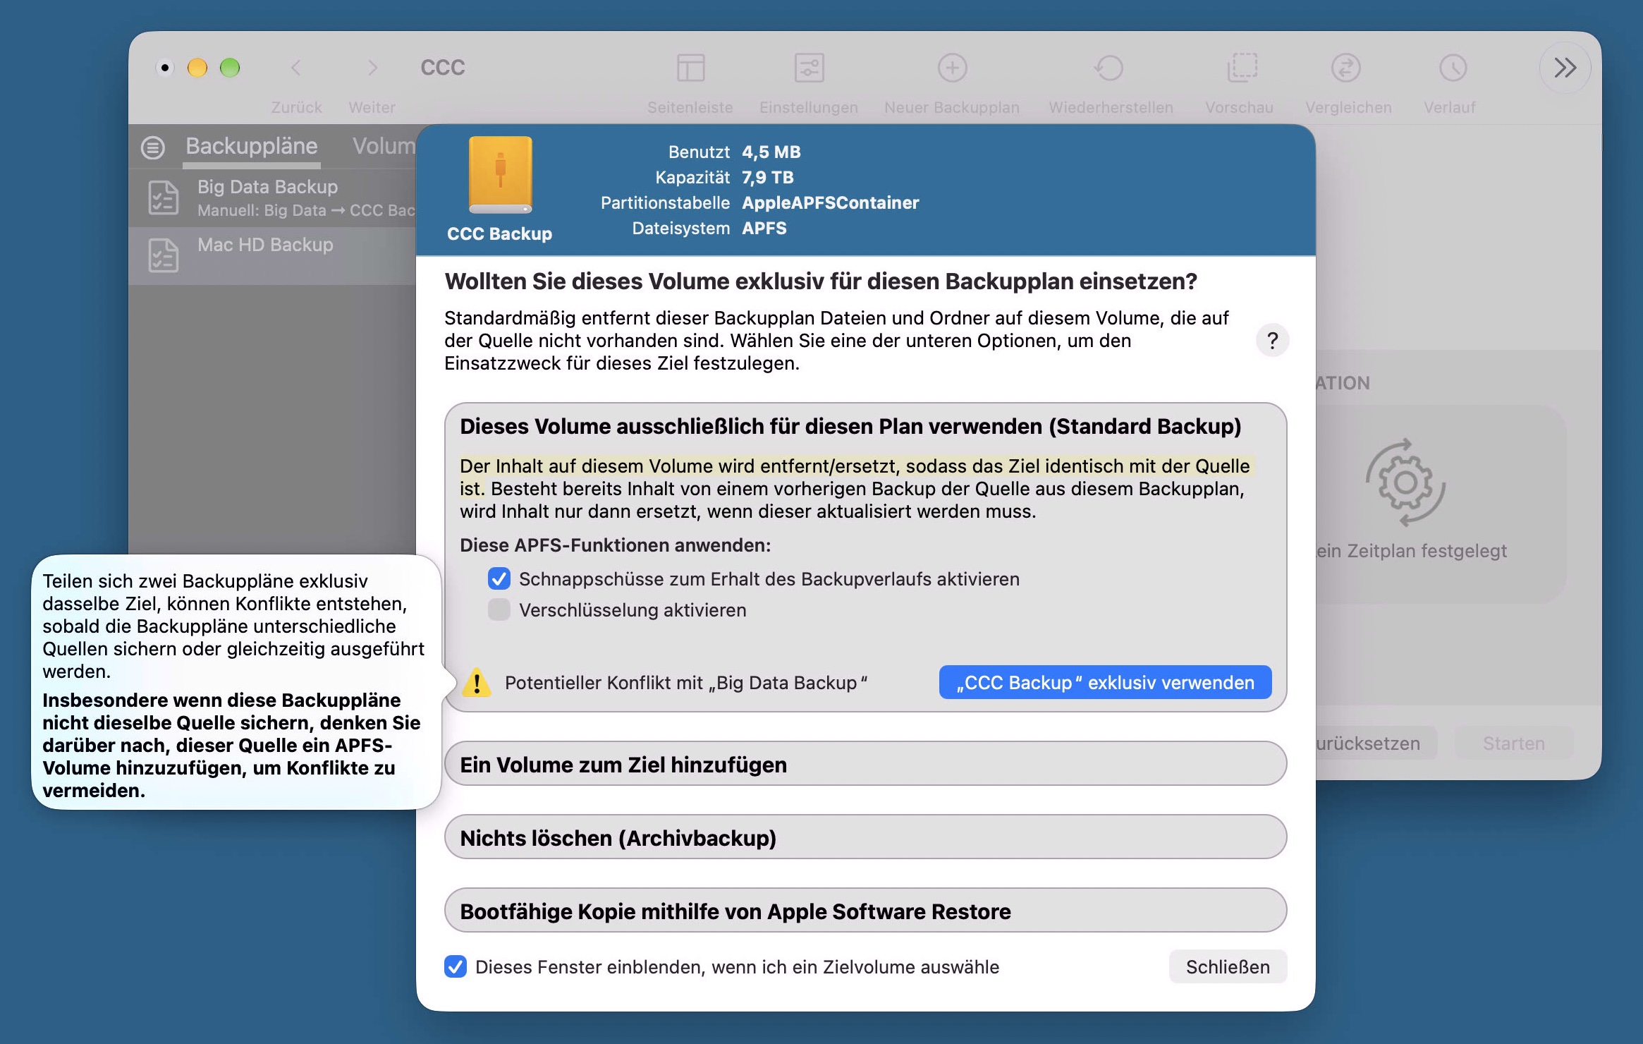Viewport: 1643px width, 1044px height.
Task: Click „CCC Backup" exklusiv verwenden button
Action: click(x=1105, y=682)
